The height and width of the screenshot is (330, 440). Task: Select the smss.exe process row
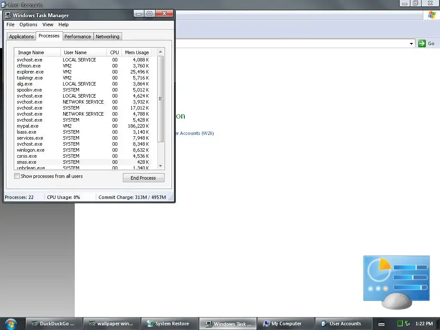pos(83,162)
